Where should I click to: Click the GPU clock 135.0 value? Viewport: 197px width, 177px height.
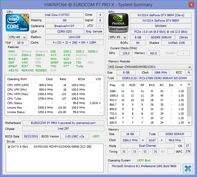[x=126, y=53]
